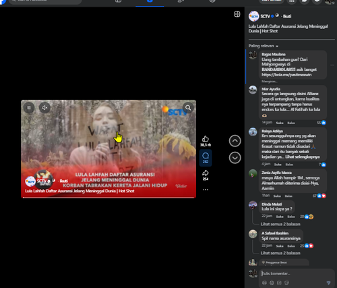Click Suka on Dinda Melati's comment
The width and height of the screenshot is (337, 288).
coord(280,217)
